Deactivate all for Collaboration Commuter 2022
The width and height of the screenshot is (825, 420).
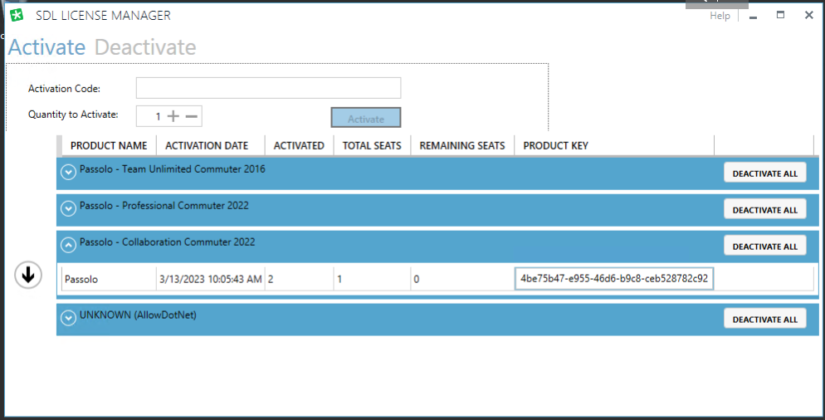click(x=765, y=246)
